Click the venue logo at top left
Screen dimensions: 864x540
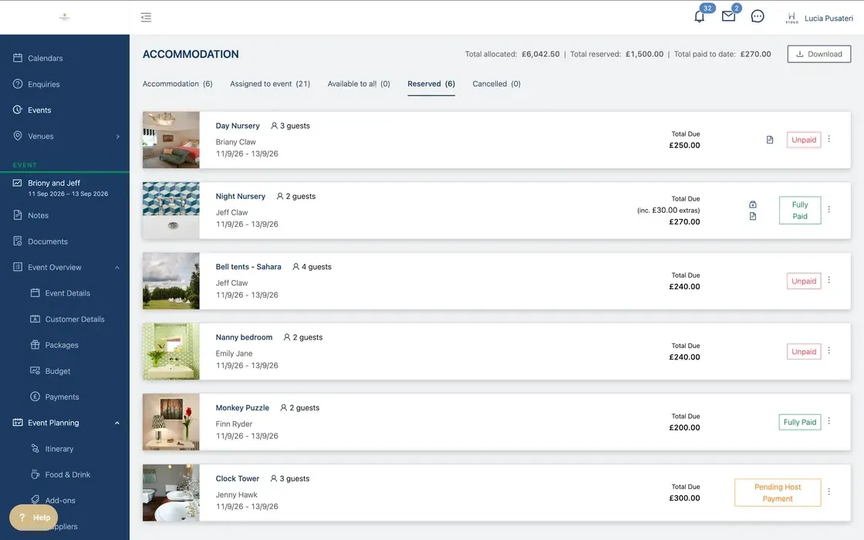point(65,17)
